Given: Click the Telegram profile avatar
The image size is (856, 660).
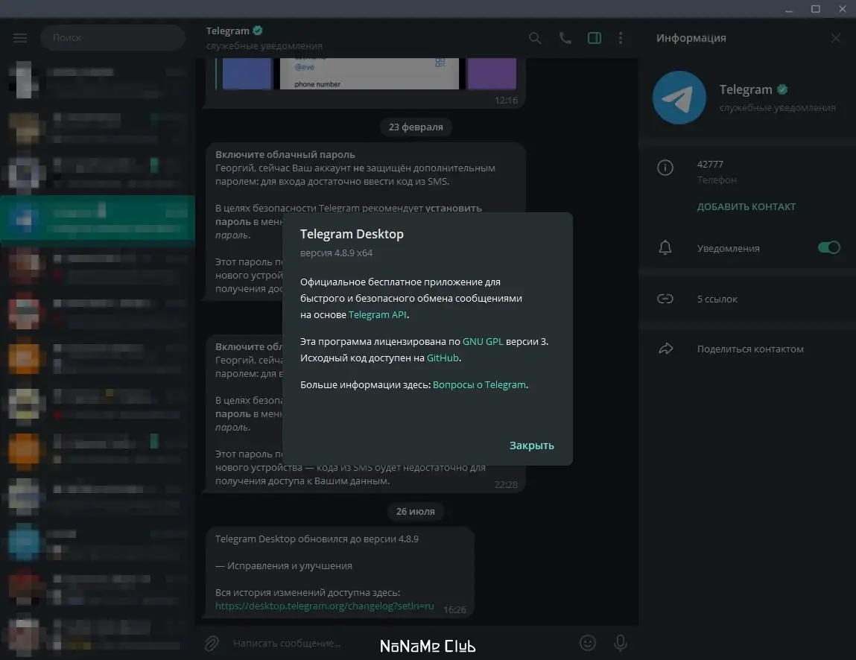Looking at the screenshot, I should (679, 98).
